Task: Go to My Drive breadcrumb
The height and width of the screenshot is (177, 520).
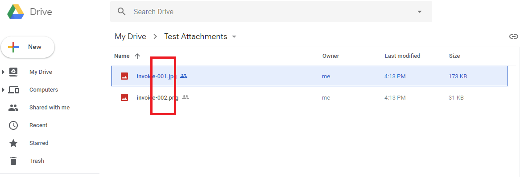Action: tap(130, 36)
